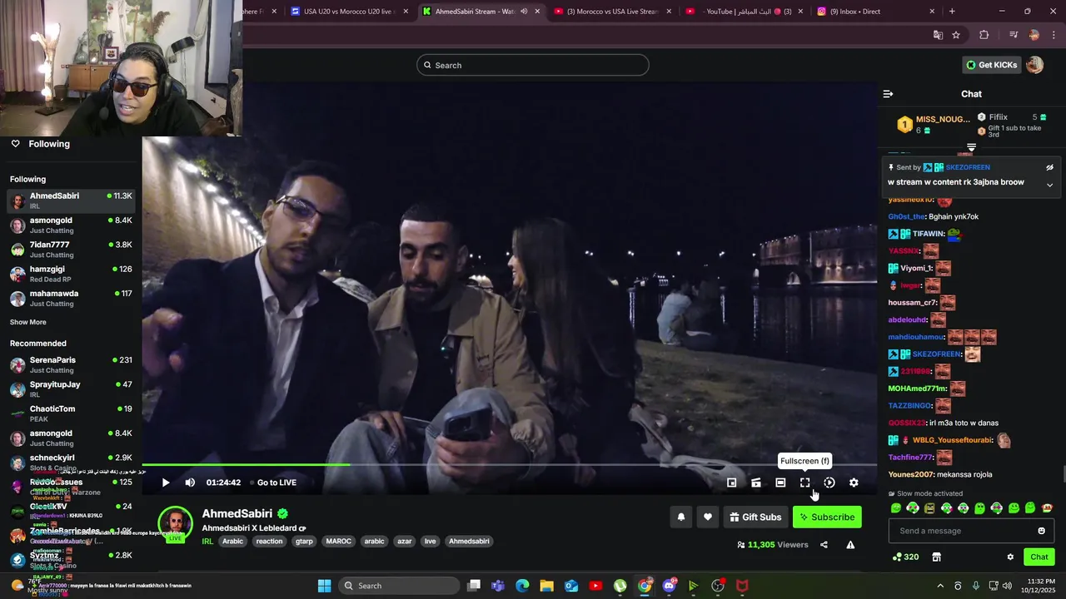This screenshot has height=599, width=1066.
Task: Bookmark this page star icon
Action: tap(956, 35)
